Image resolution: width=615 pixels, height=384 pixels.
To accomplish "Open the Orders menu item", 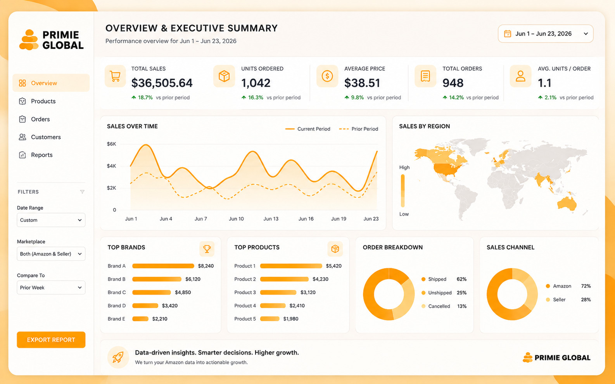I will point(51,119).
